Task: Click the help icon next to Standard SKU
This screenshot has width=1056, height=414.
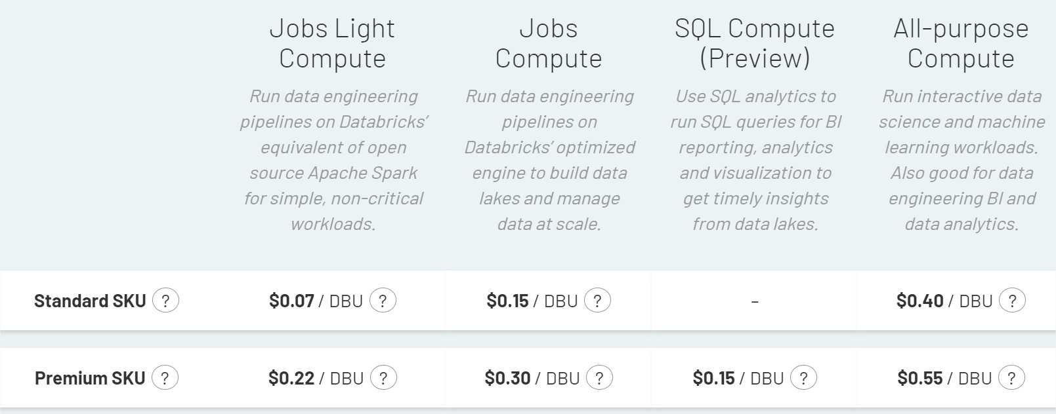Action: click(x=166, y=301)
